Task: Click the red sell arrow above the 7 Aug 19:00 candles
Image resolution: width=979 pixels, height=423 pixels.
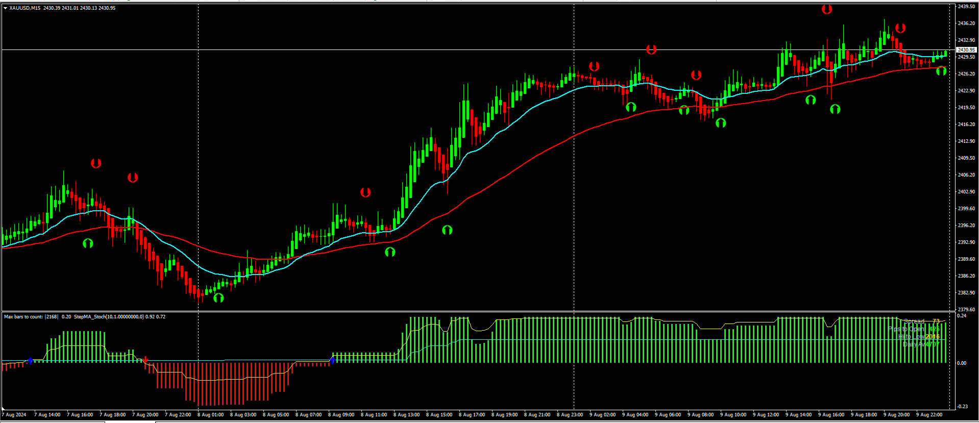Action: coord(133,178)
